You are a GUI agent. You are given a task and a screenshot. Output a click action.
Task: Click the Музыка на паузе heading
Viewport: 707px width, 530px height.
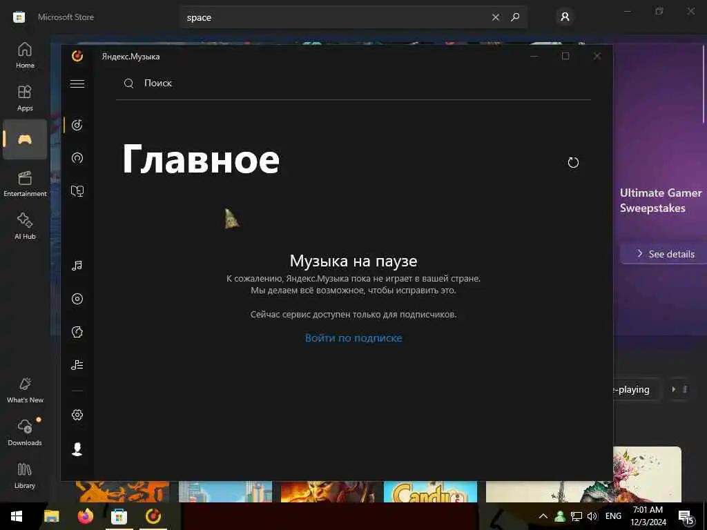(x=353, y=261)
